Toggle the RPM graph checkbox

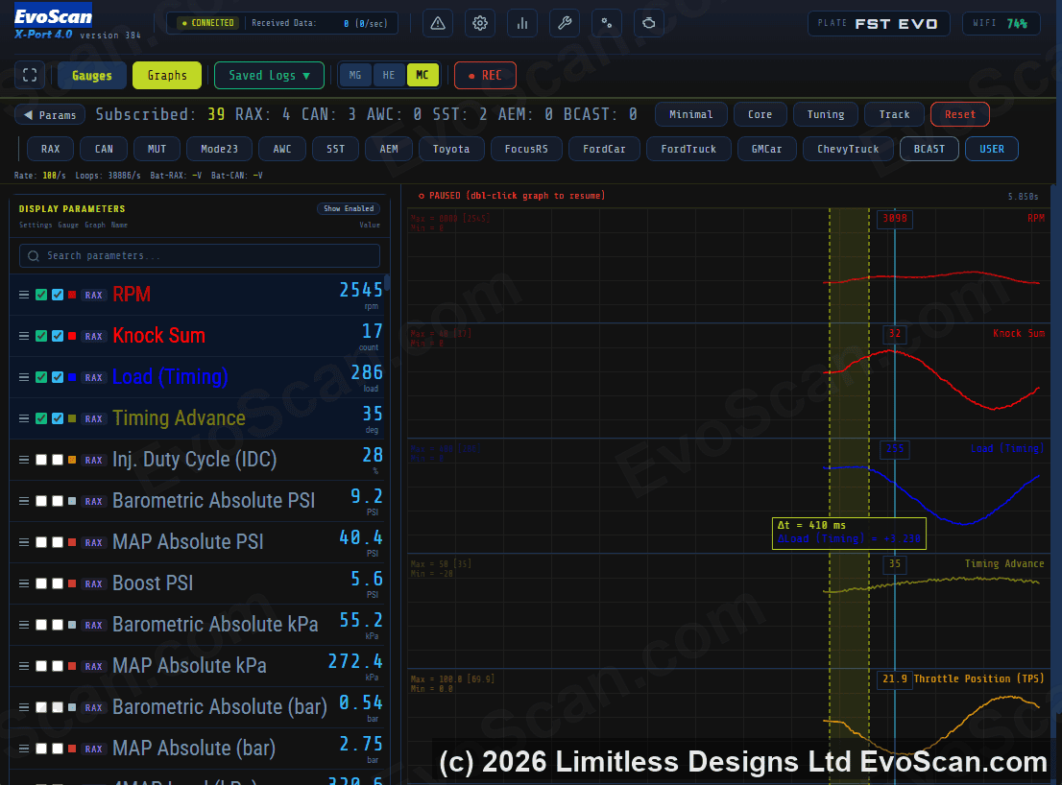coord(58,295)
